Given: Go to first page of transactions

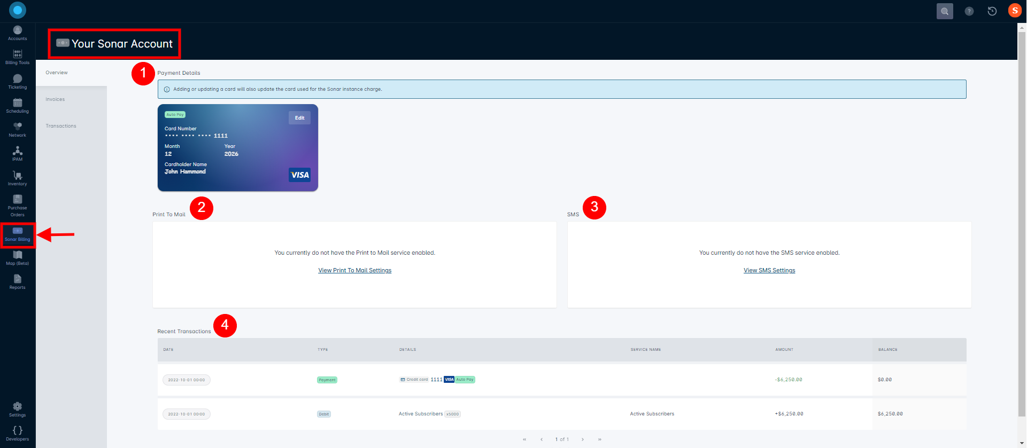Looking at the screenshot, I should 524,439.
